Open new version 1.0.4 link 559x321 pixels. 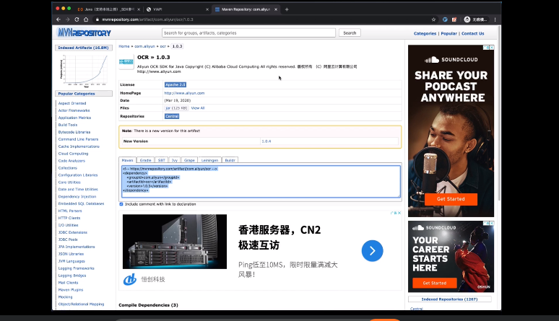[x=266, y=141]
